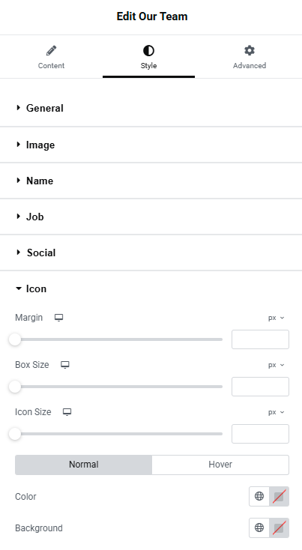Open global colors globe for Background

259,528
